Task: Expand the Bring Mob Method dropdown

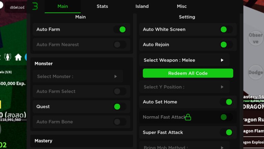Action: [x=184, y=146]
